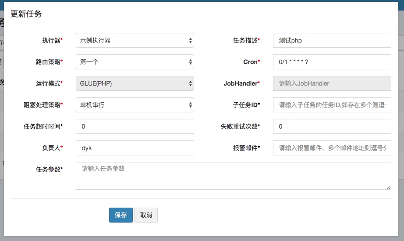Click the 任务参数 text area
This screenshot has height=241, width=404.
click(233, 176)
